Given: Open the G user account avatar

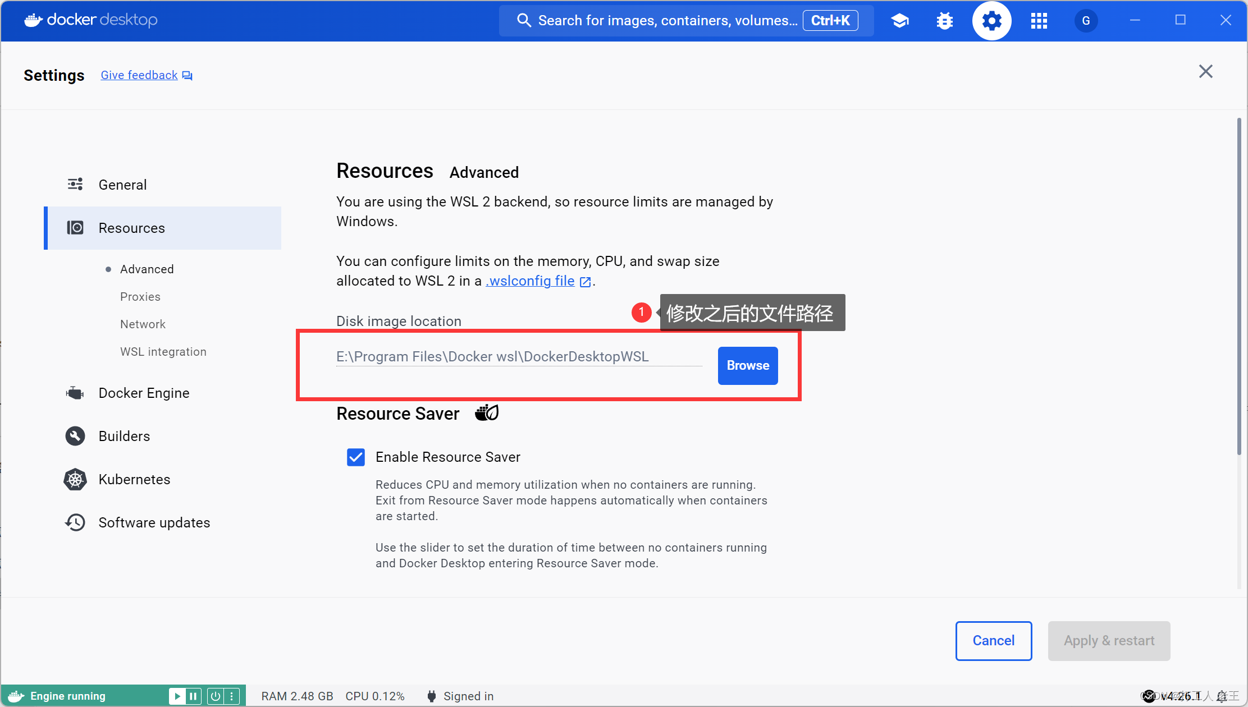Looking at the screenshot, I should pyautogui.click(x=1086, y=21).
